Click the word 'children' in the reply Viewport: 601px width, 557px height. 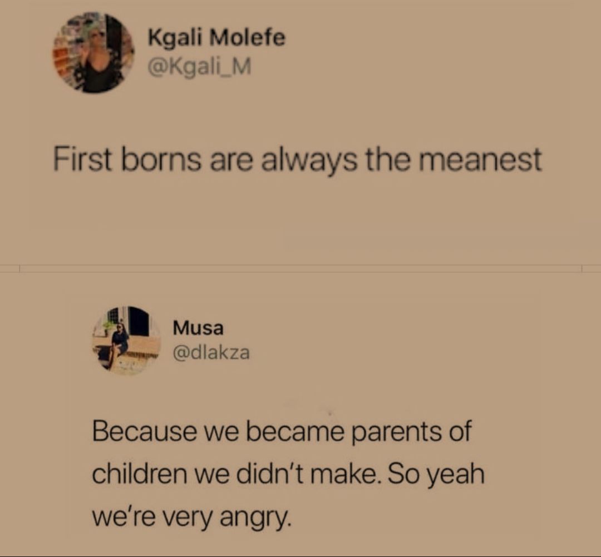pyautogui.click(x=139, y=476)
